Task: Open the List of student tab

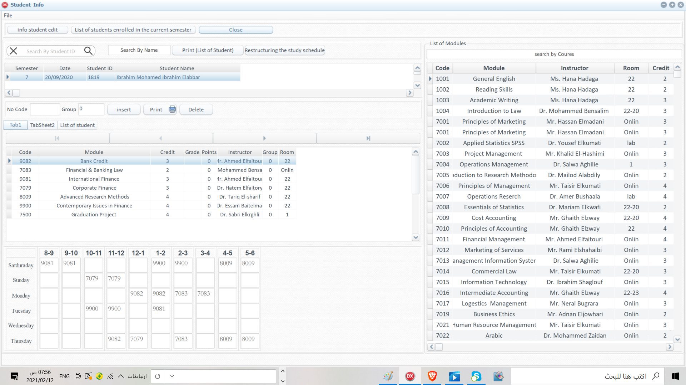Action: click(x=77, y=125)
